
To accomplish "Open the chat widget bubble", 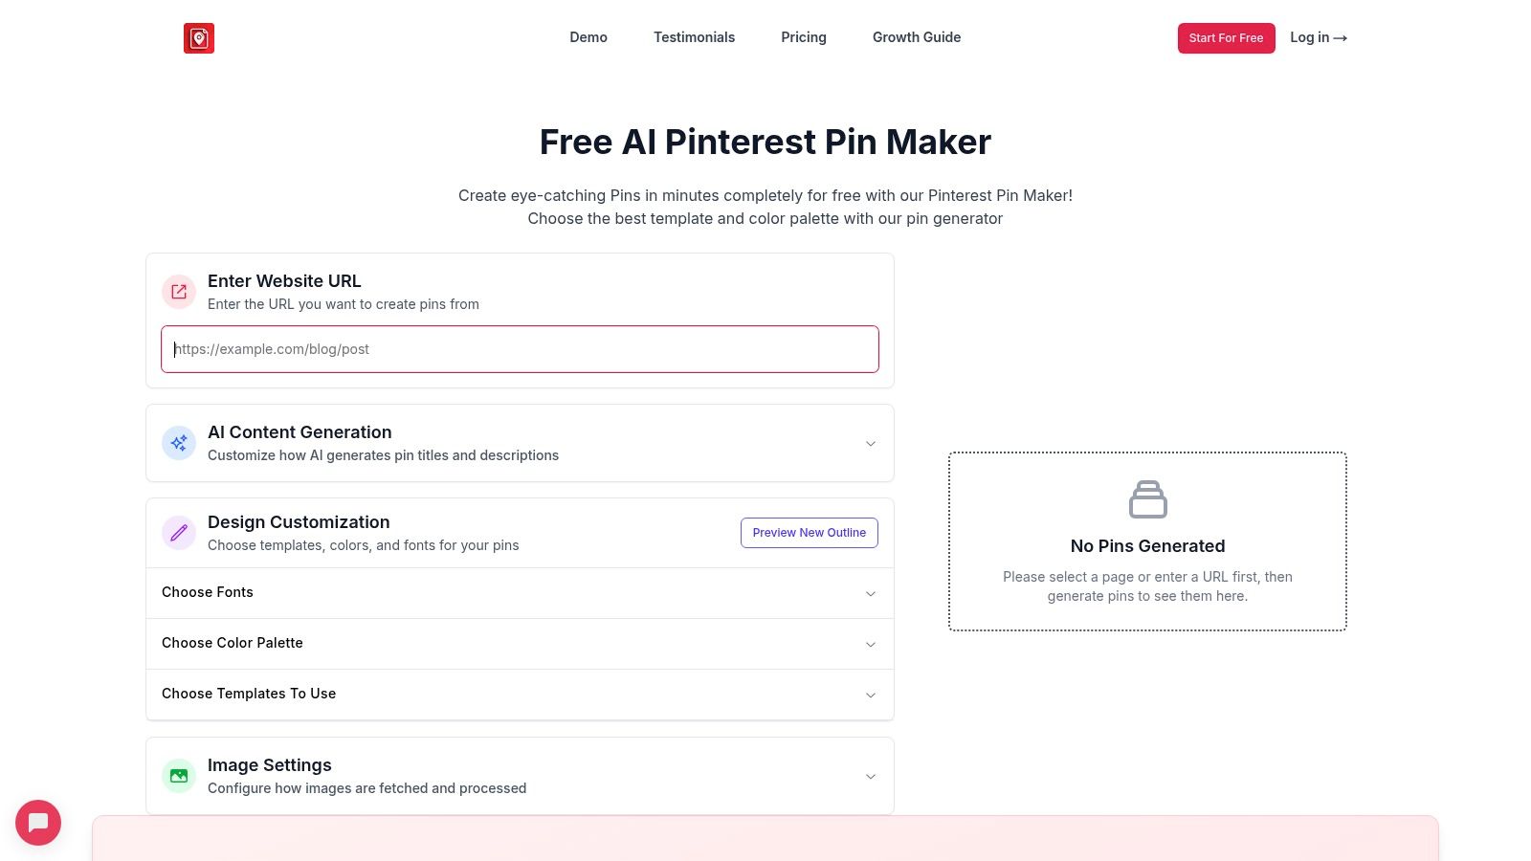I will point(38,823).
